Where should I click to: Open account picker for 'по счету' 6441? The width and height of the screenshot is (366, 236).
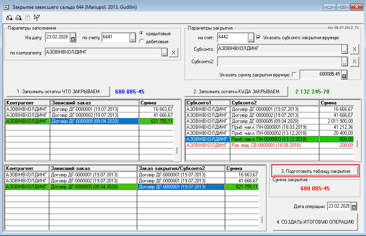click(x=133, y=38)
